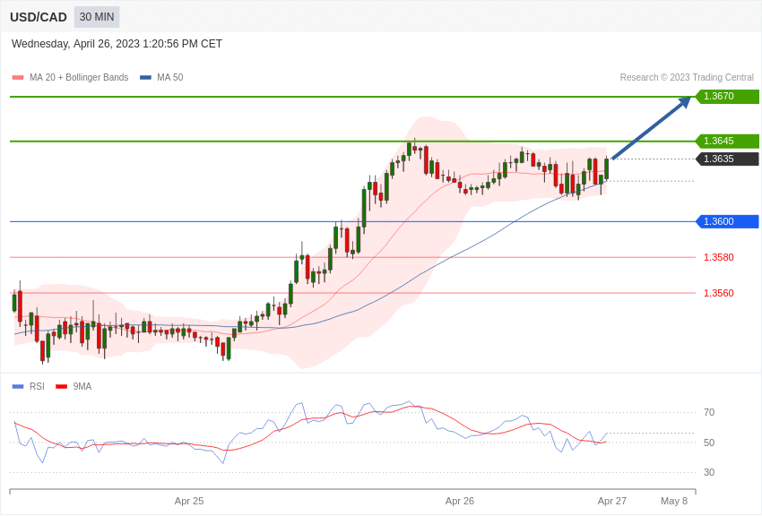Click the 1.3600 pivot price tag

coord(727,221)
